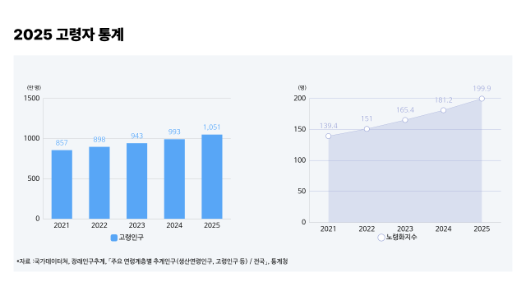
Task: Click the 1500 y-axis label
Action: [x=31, y=99]
